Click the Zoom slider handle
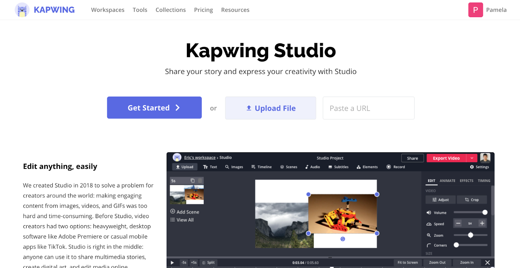 coord(471,235)
